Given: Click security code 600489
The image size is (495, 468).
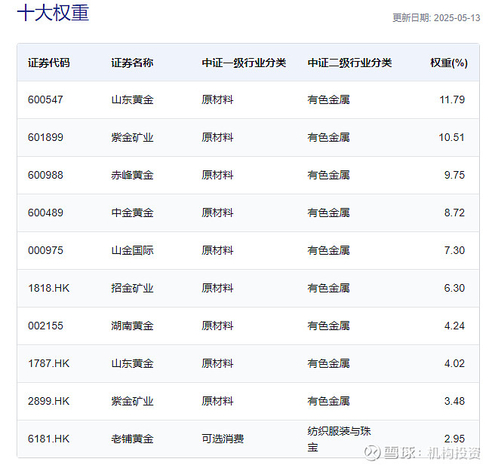Looking at the screenshot, I should pyautogui.click(x=45, y=213).
